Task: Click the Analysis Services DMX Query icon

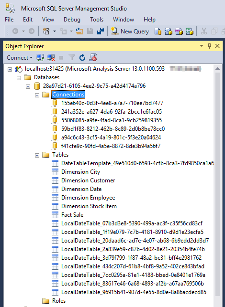Action: [x=179, y=32]
